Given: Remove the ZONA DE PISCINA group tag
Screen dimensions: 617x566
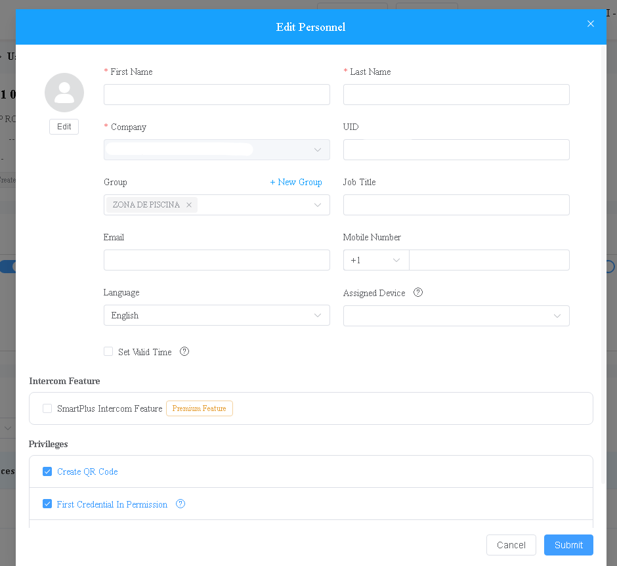Looking at the screenshot, I should [x=189, y=205].
